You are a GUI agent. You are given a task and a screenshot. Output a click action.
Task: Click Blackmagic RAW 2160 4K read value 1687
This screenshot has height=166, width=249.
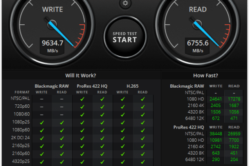[x=234, y=106]
